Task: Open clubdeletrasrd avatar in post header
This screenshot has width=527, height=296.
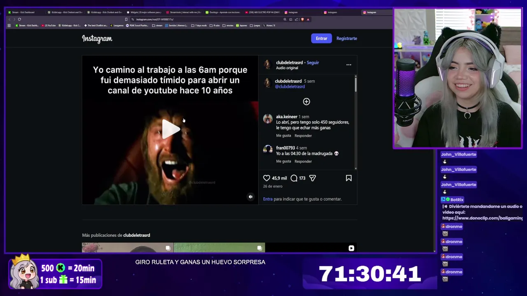Action: tap(267, 65)
